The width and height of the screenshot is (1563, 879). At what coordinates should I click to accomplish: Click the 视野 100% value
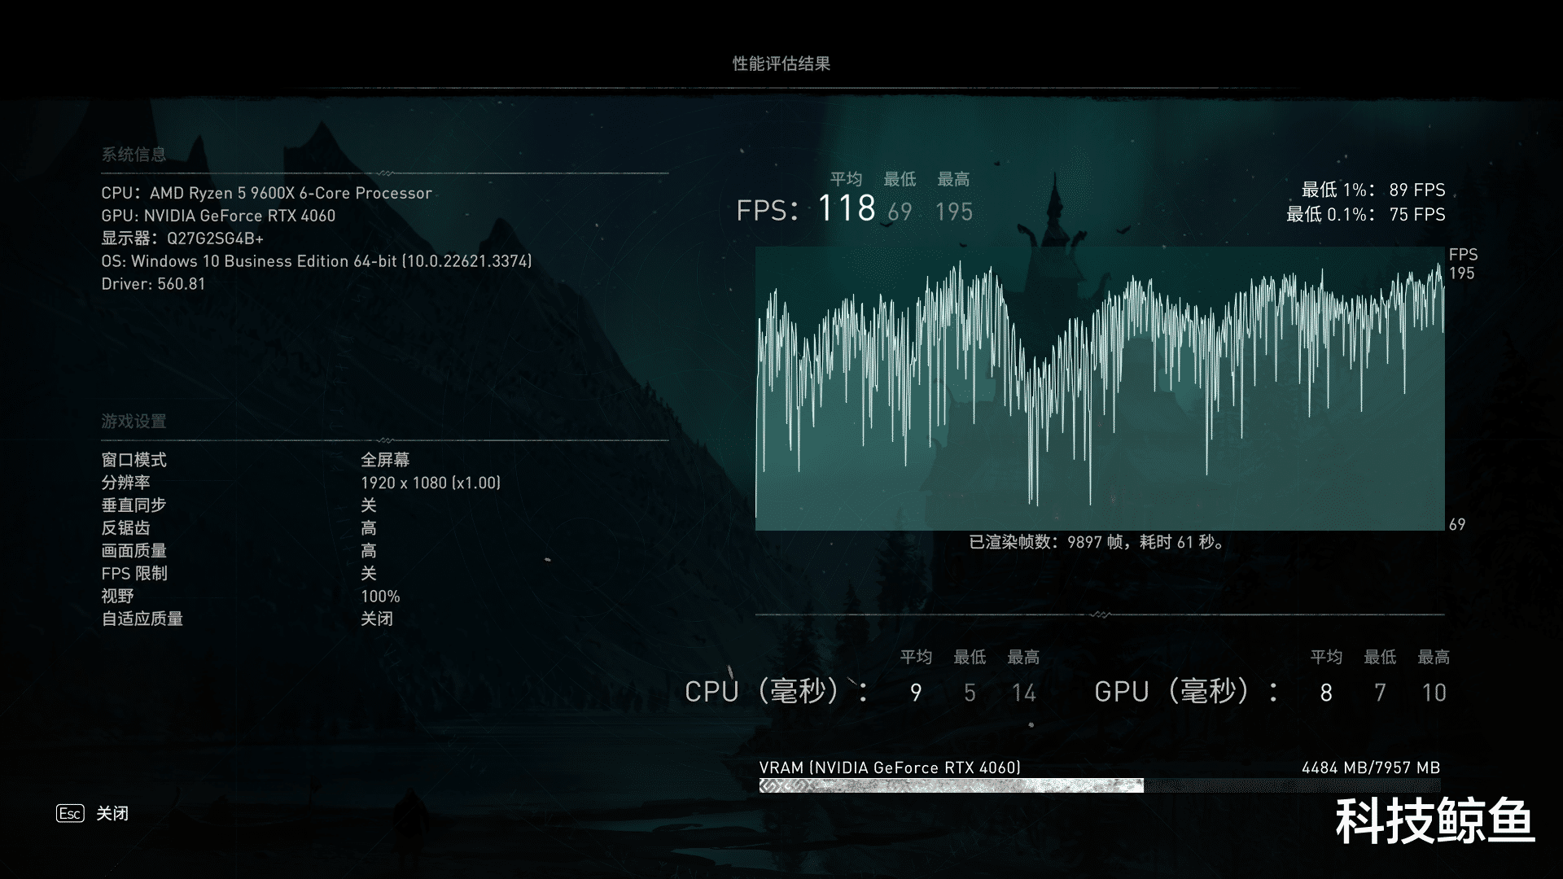380,597
